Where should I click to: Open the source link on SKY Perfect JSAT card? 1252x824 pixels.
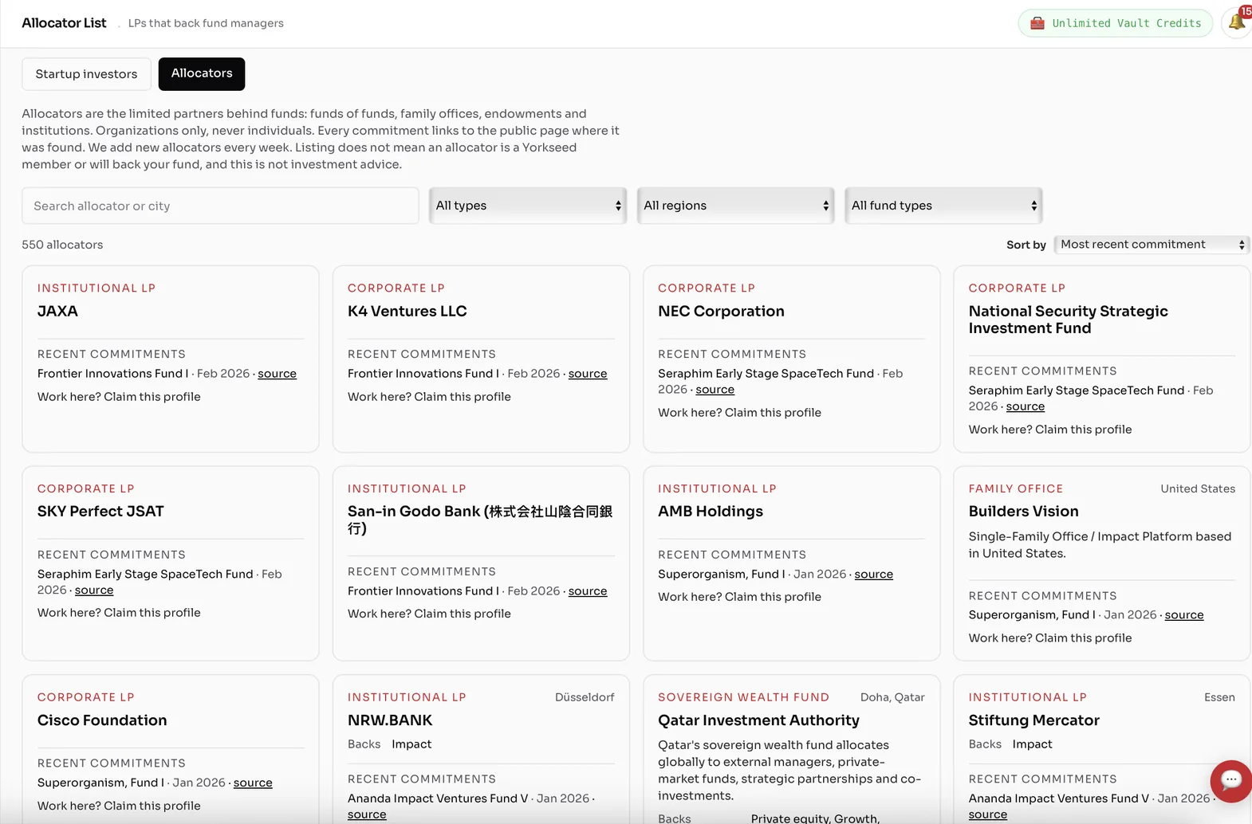(x=94, y=591)
